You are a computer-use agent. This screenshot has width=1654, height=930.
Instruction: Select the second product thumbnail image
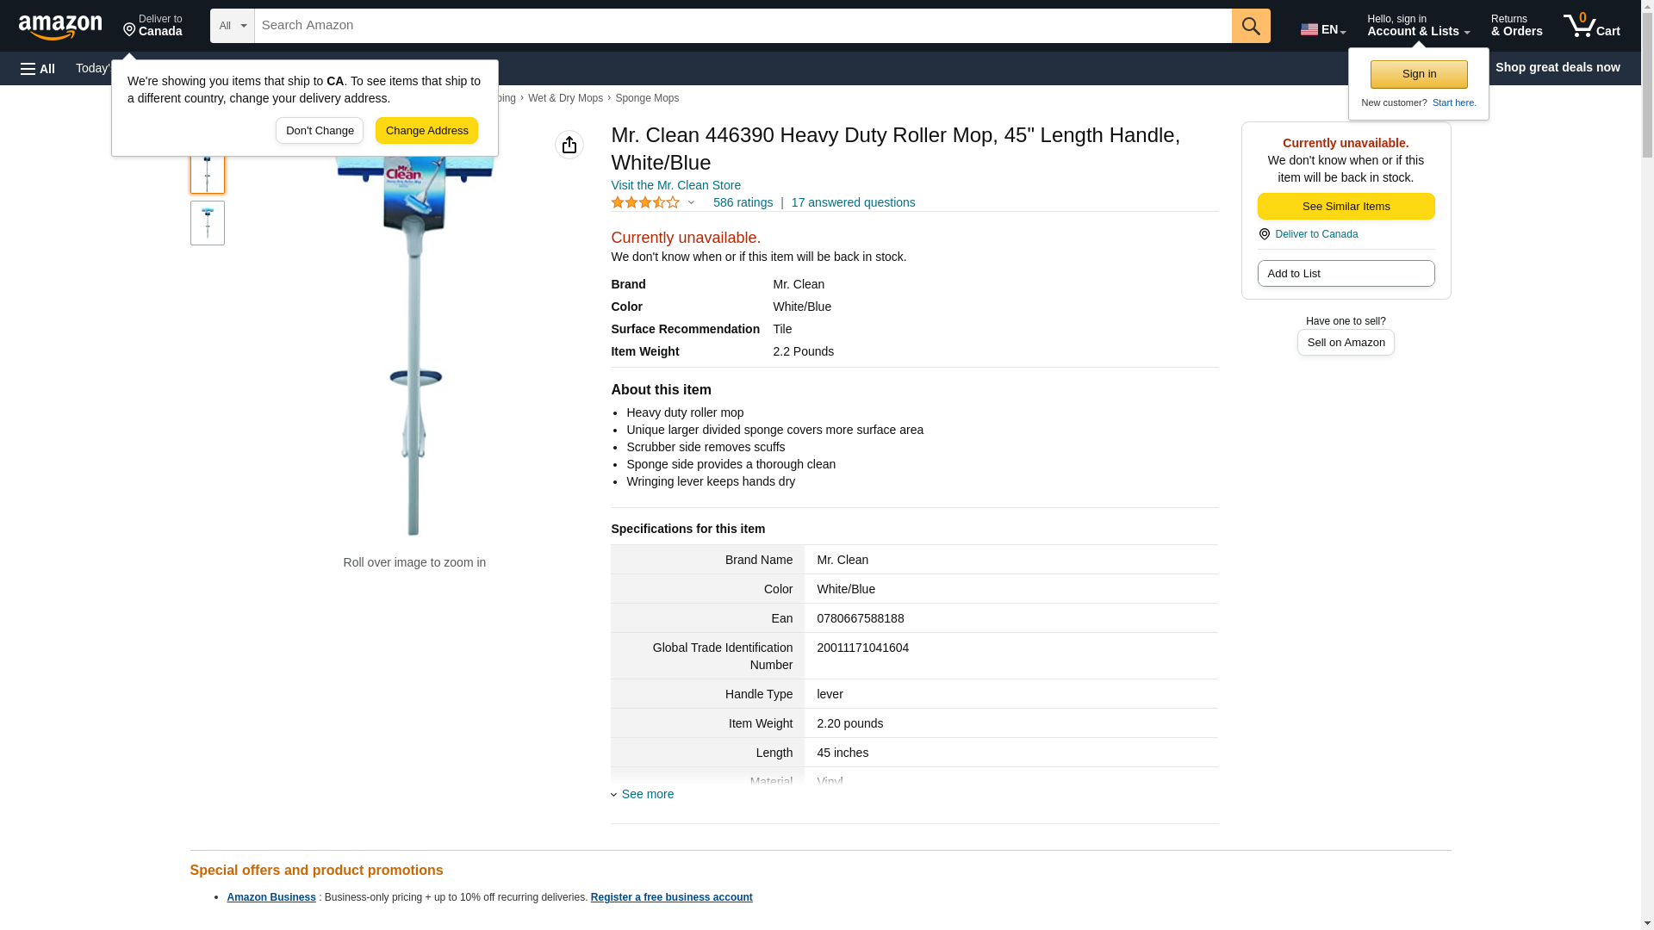tap(207, 223)
